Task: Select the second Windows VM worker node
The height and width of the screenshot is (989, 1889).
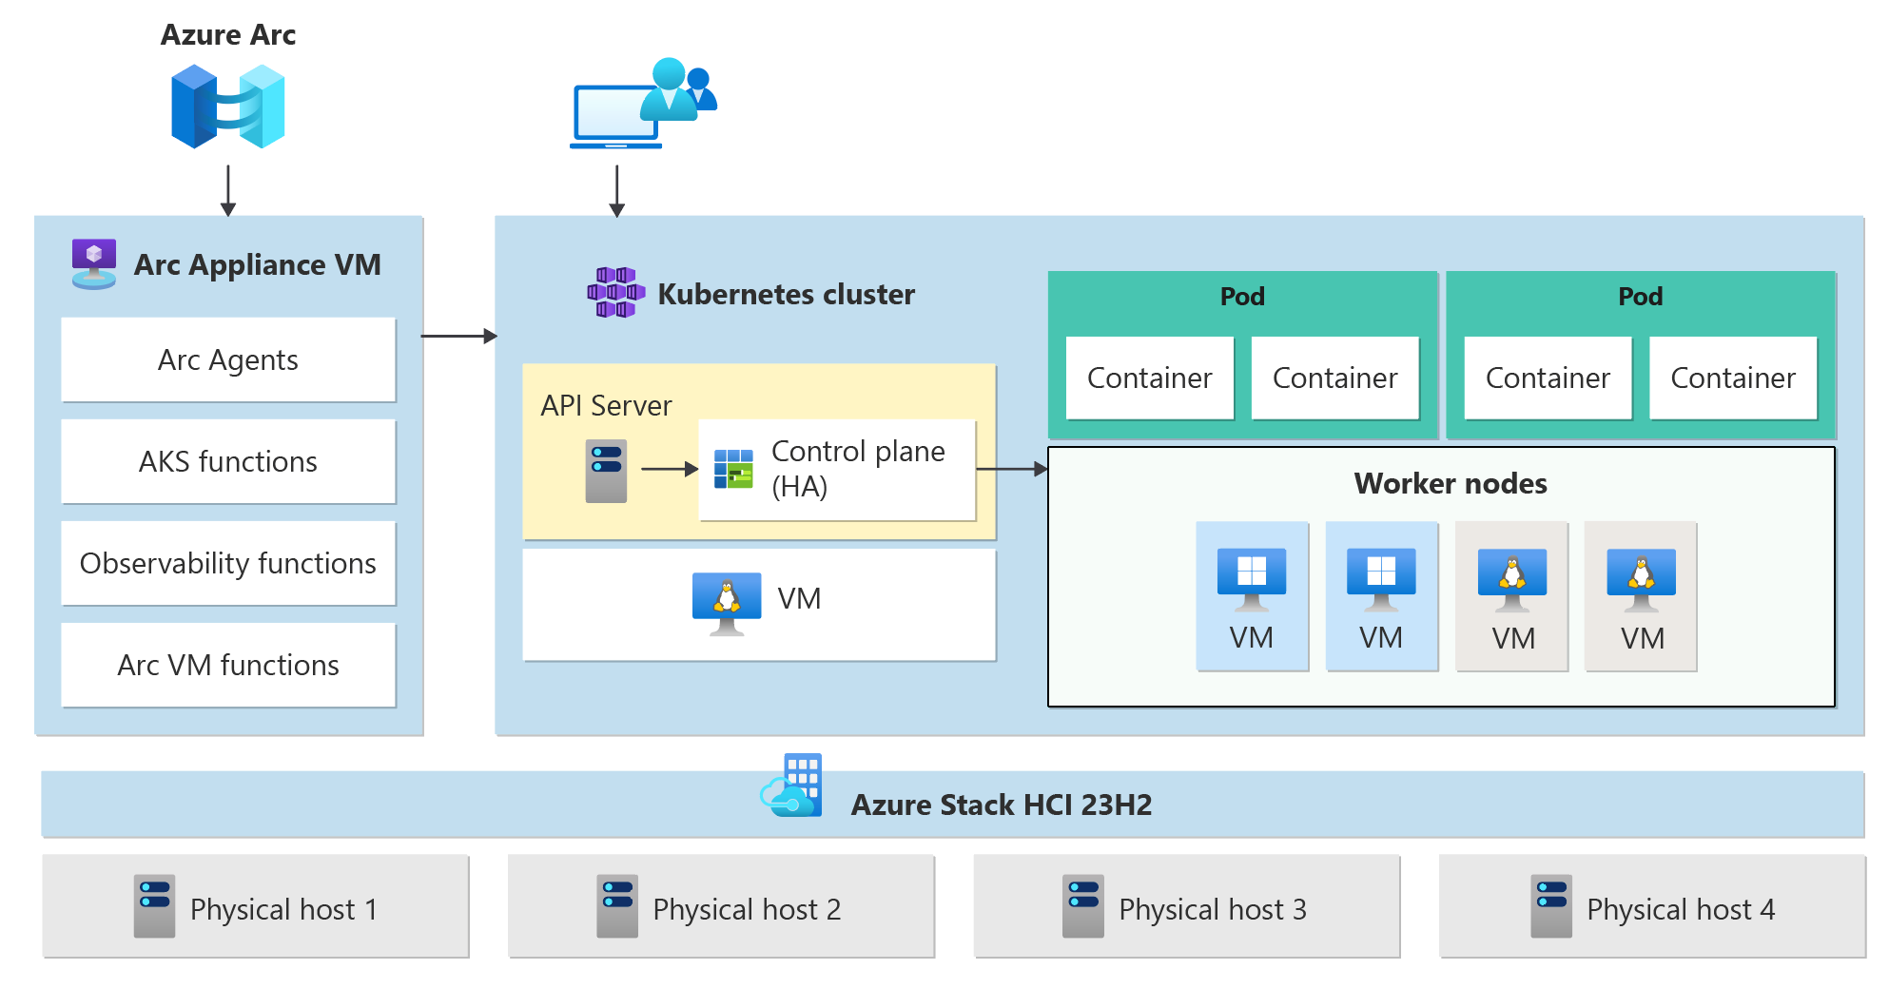Action: (x=1381, y=596)
